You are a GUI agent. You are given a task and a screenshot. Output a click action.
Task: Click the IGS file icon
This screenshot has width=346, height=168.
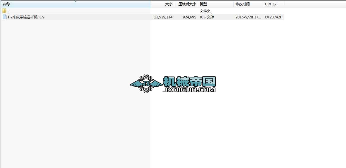(4, 17)
